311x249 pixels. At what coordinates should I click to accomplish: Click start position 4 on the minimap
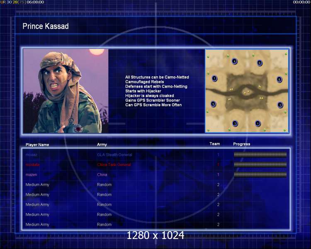tap(234, 61)
